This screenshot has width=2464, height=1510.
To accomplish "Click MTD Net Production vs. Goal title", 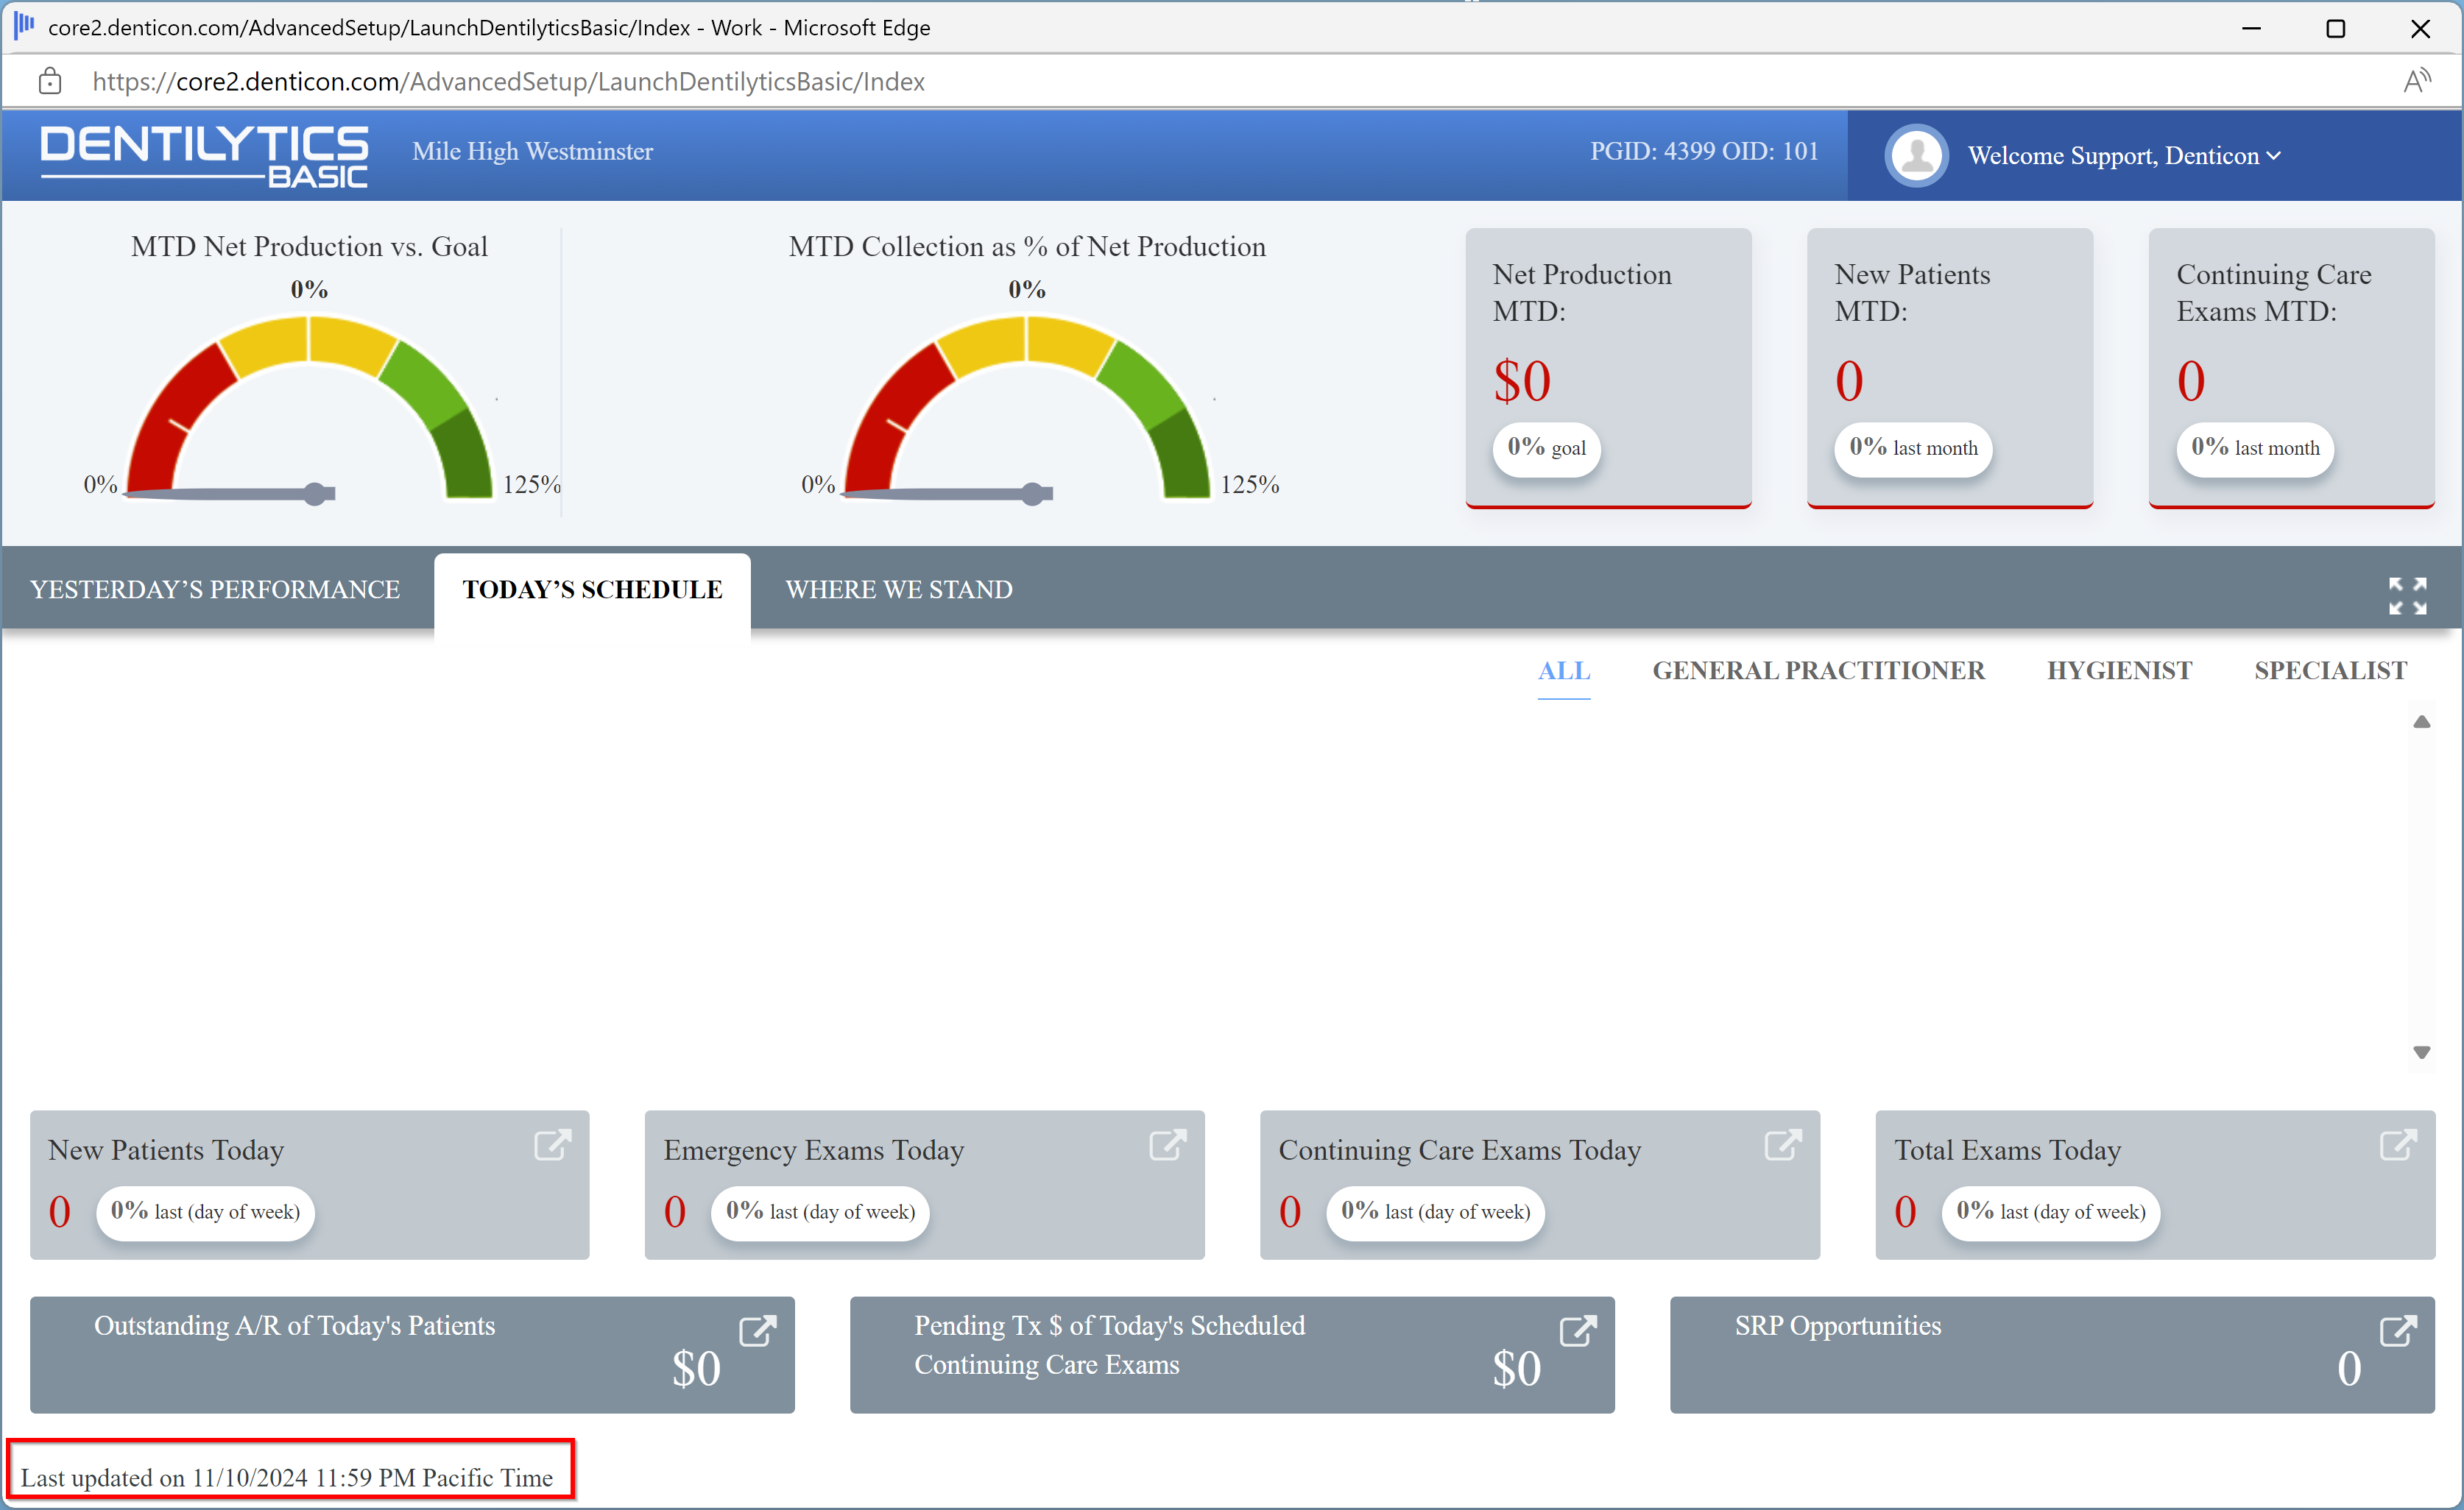I will (309, 246).
